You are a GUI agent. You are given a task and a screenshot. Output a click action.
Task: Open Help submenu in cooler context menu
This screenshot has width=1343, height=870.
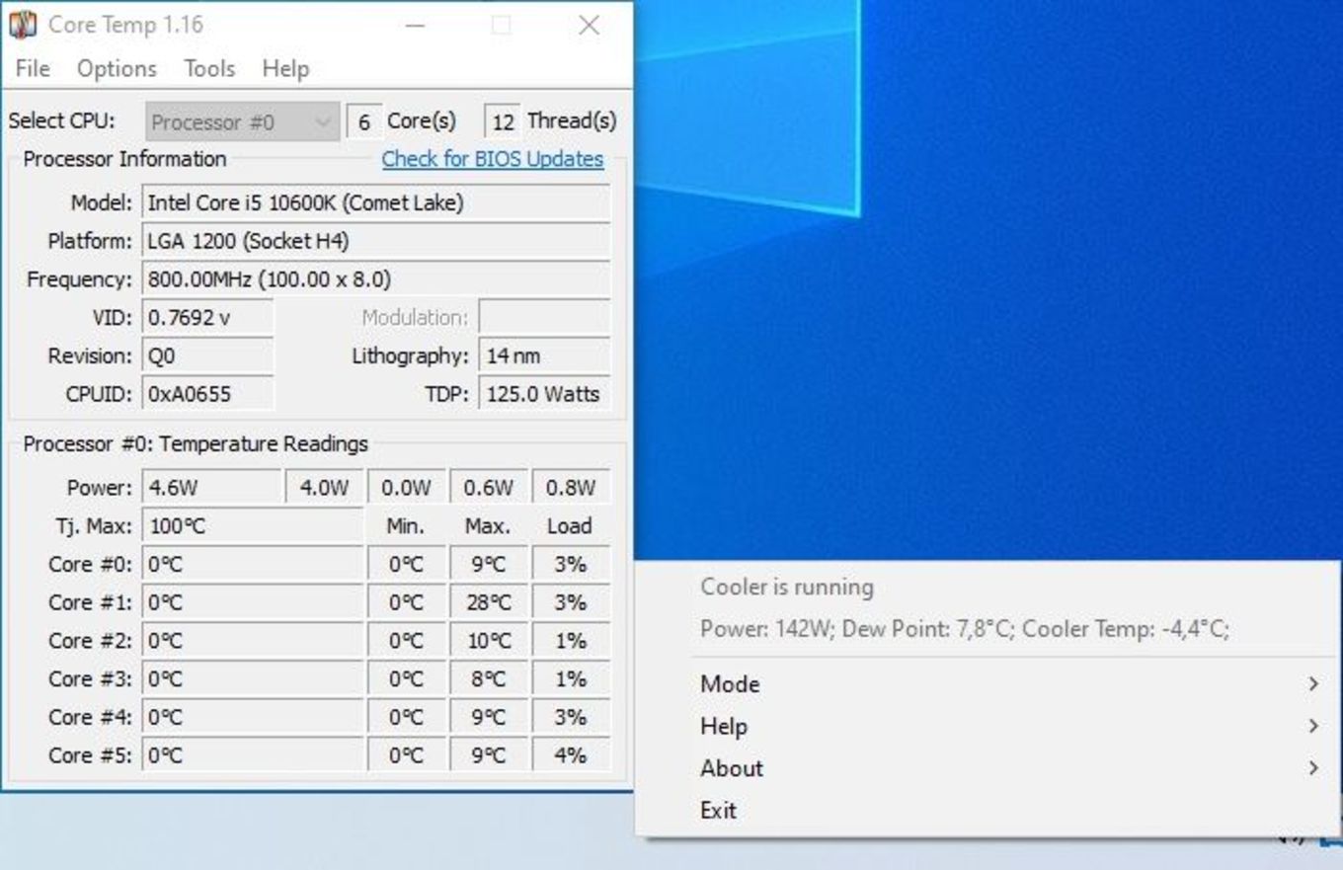pos(987,726)
